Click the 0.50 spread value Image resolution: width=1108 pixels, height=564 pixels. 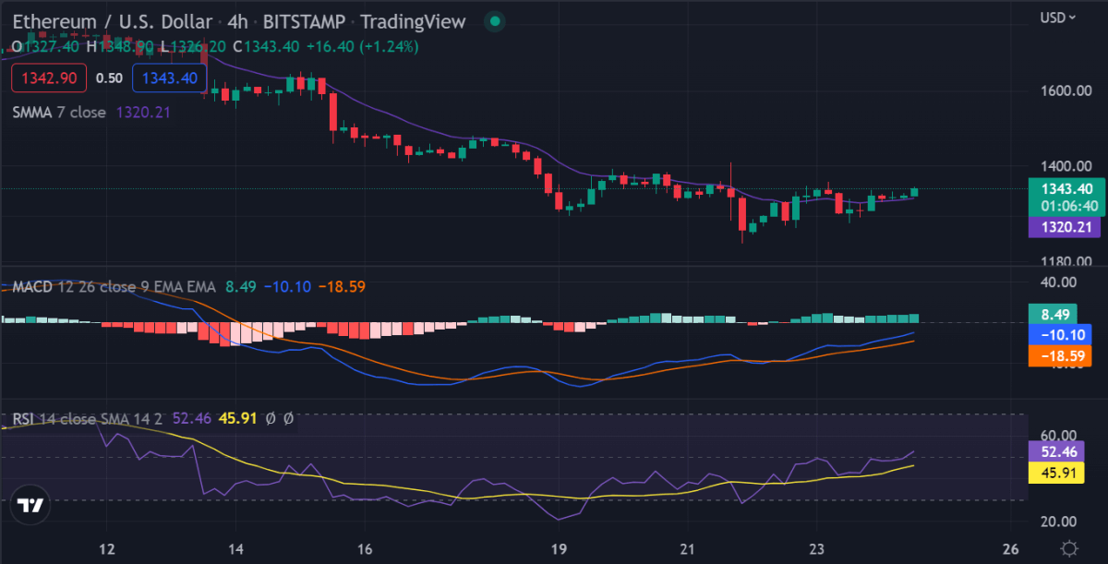coord(110,78)
